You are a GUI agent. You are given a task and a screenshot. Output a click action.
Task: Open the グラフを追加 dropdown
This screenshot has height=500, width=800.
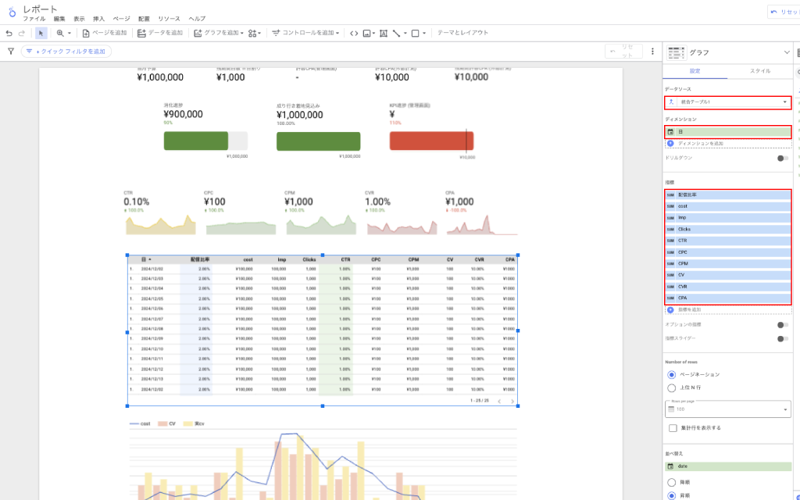click(219, 33)
